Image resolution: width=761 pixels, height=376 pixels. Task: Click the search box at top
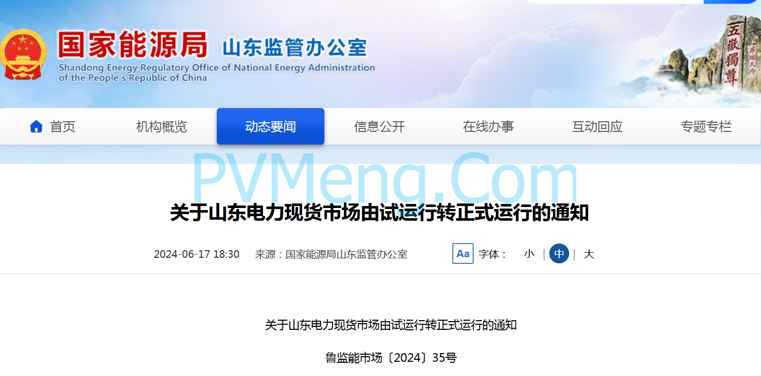614,2
